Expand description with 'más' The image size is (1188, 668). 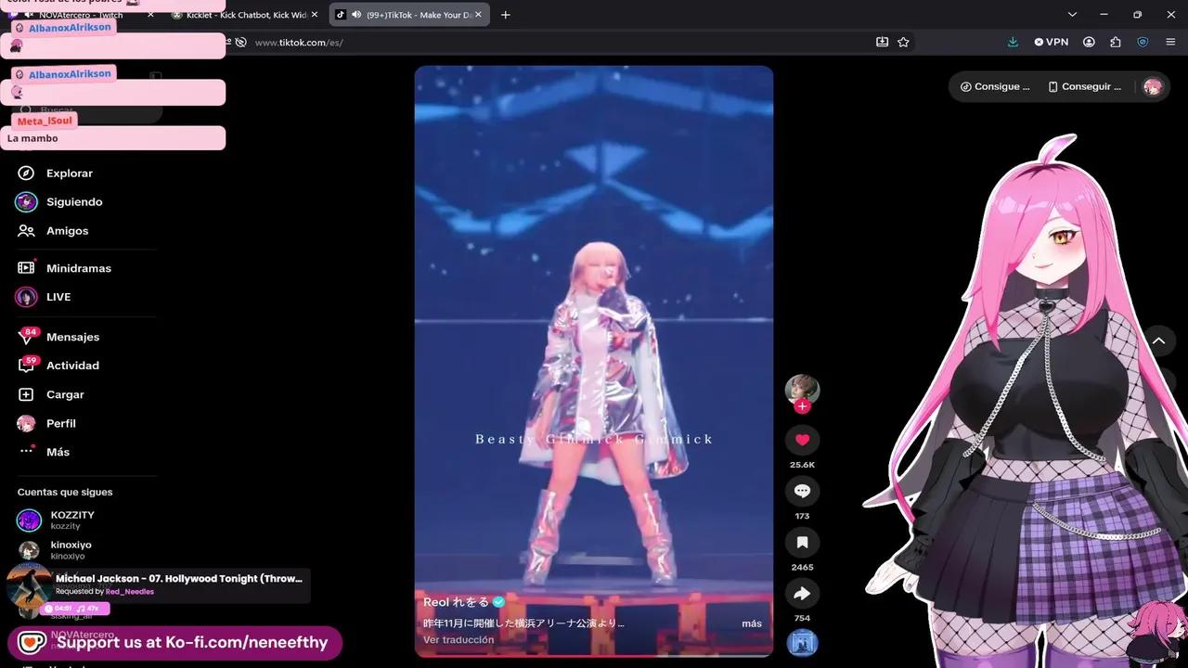click(x=752, y=623)
